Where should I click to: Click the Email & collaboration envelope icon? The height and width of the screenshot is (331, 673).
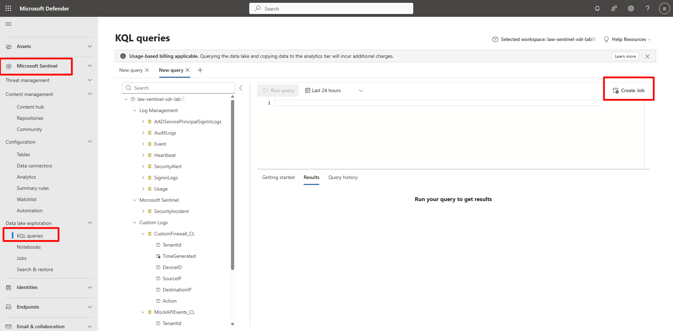pos(9,326)
